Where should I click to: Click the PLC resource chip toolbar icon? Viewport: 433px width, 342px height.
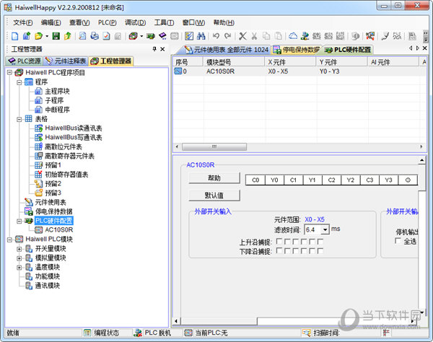point(162,36)
